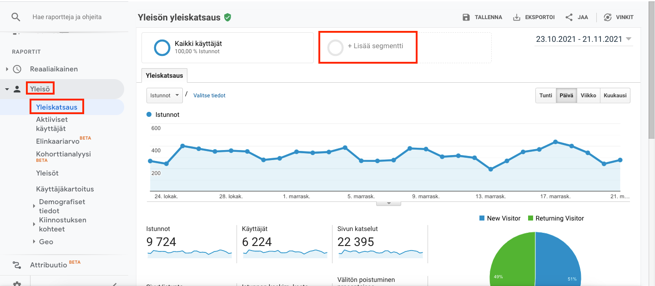This screenshot has height=286, width=655.
Task: Click the grey circle beside Lisää segmentti
Action: [x=336, y=48]
